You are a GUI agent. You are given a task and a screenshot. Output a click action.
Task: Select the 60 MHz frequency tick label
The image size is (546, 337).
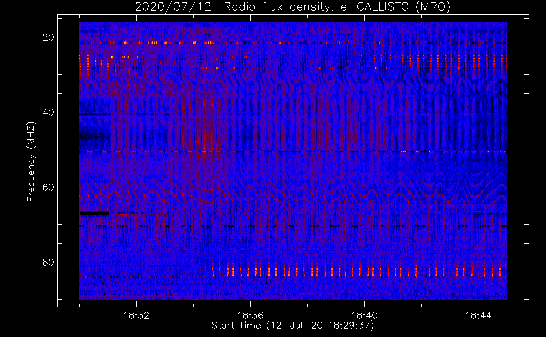click(48, 187)
